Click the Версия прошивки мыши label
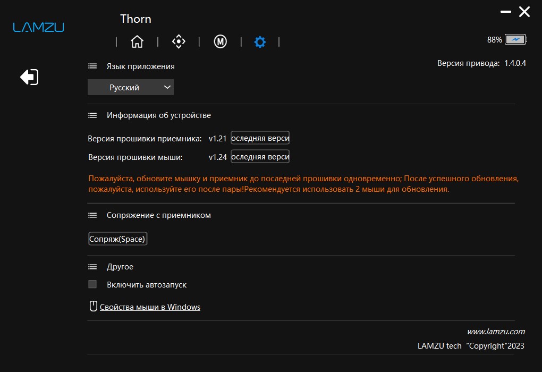542x372 pixels. pos(135,157)
